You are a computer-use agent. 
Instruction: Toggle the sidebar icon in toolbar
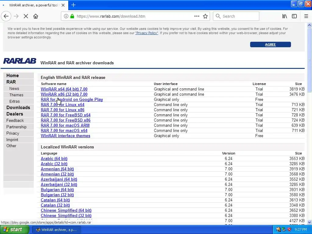(294, 16)
